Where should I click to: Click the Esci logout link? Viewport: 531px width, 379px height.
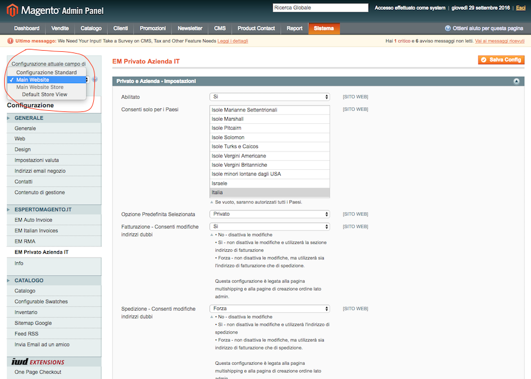(x=520, y=8)
